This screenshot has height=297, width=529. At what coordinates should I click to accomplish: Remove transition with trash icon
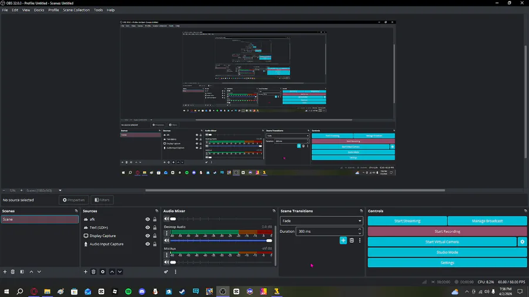coord(351,241)
